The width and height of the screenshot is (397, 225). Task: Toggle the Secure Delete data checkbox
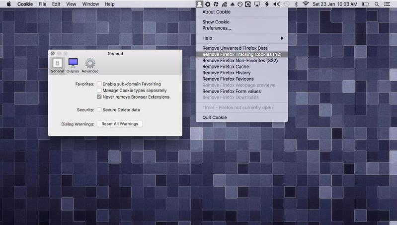click(x=99, y=110)
